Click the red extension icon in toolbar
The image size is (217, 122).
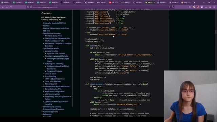[198, 7]
